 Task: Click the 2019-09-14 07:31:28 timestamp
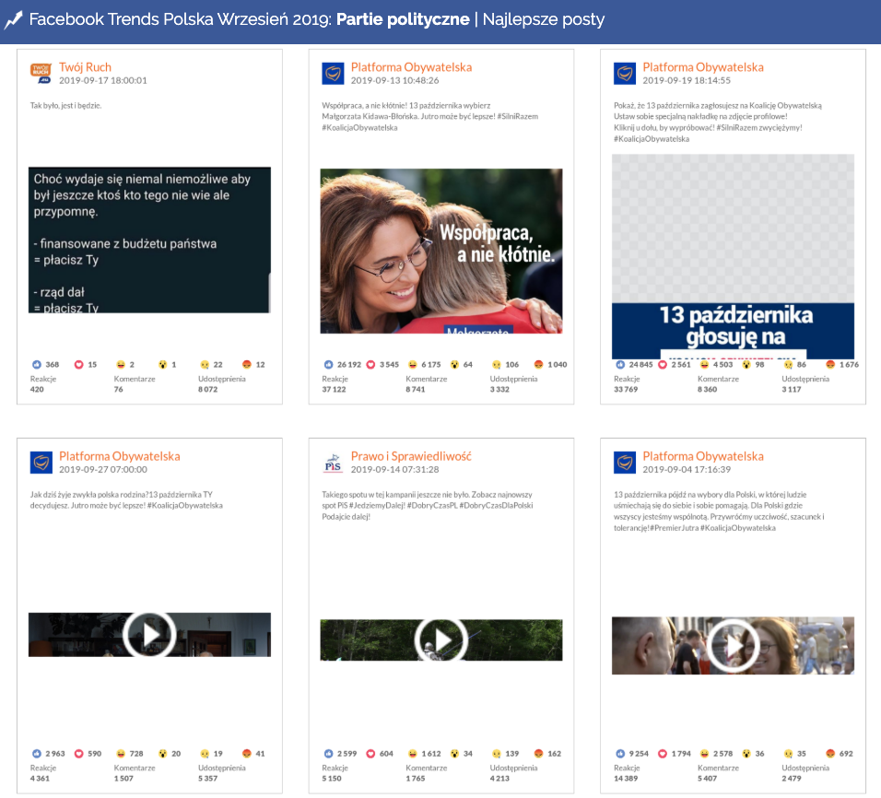point(394,469)
